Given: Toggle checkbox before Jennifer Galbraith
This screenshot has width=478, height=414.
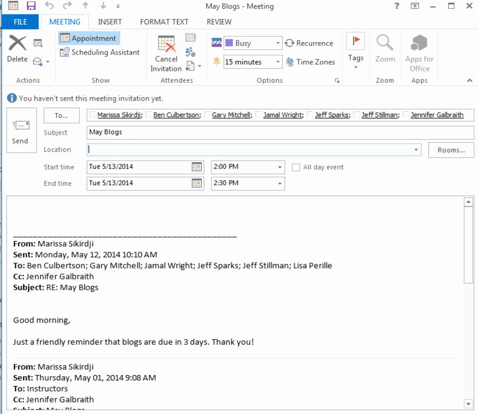Looking at the screenshot, I should (x=406, y=115).
